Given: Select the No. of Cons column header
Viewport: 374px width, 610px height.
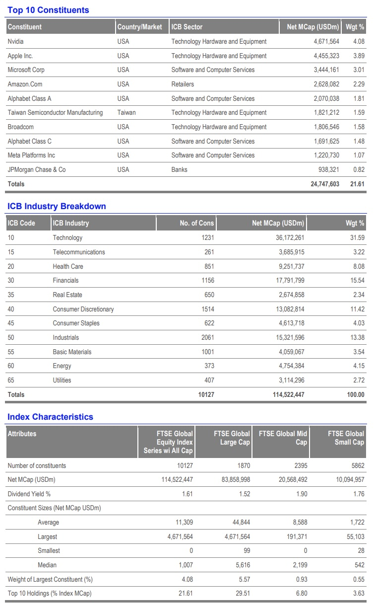Looking at the screenshot, I should [197, 223].
